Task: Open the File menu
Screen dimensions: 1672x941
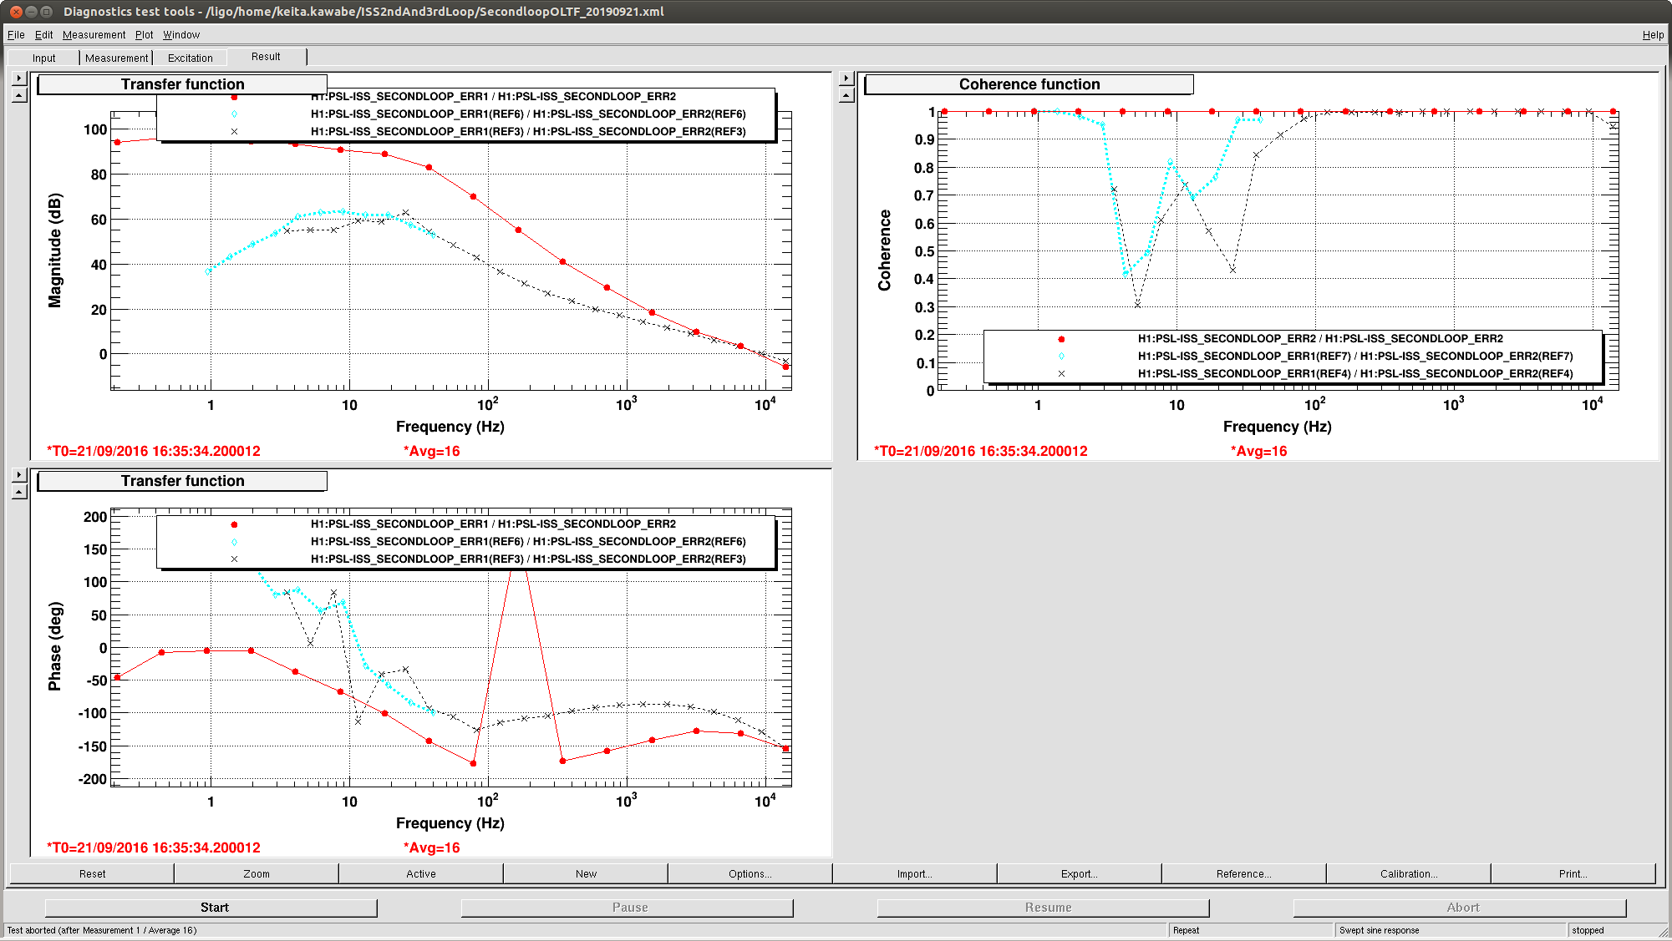Action: point(16,34)
